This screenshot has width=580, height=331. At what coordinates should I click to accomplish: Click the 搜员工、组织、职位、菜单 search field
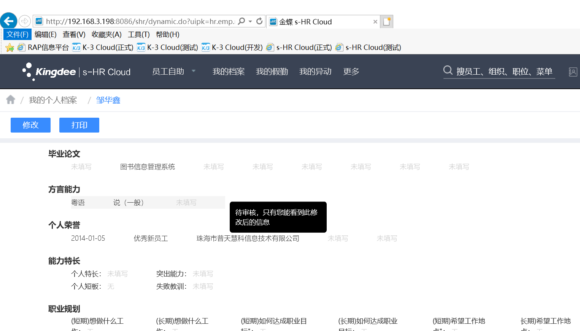504,71
